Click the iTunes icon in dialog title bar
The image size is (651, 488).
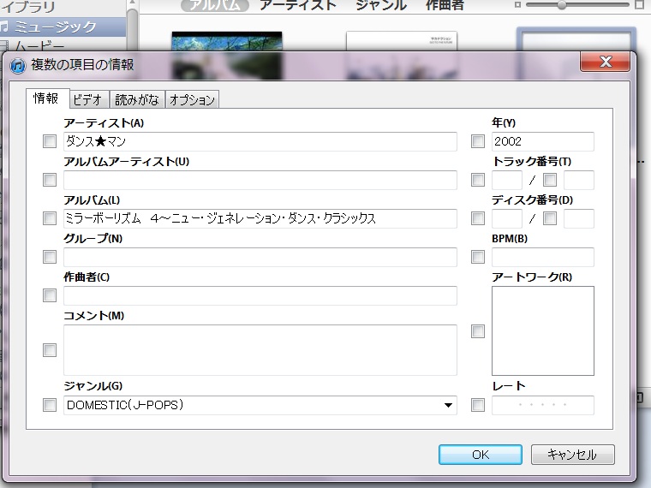point(17,65)
